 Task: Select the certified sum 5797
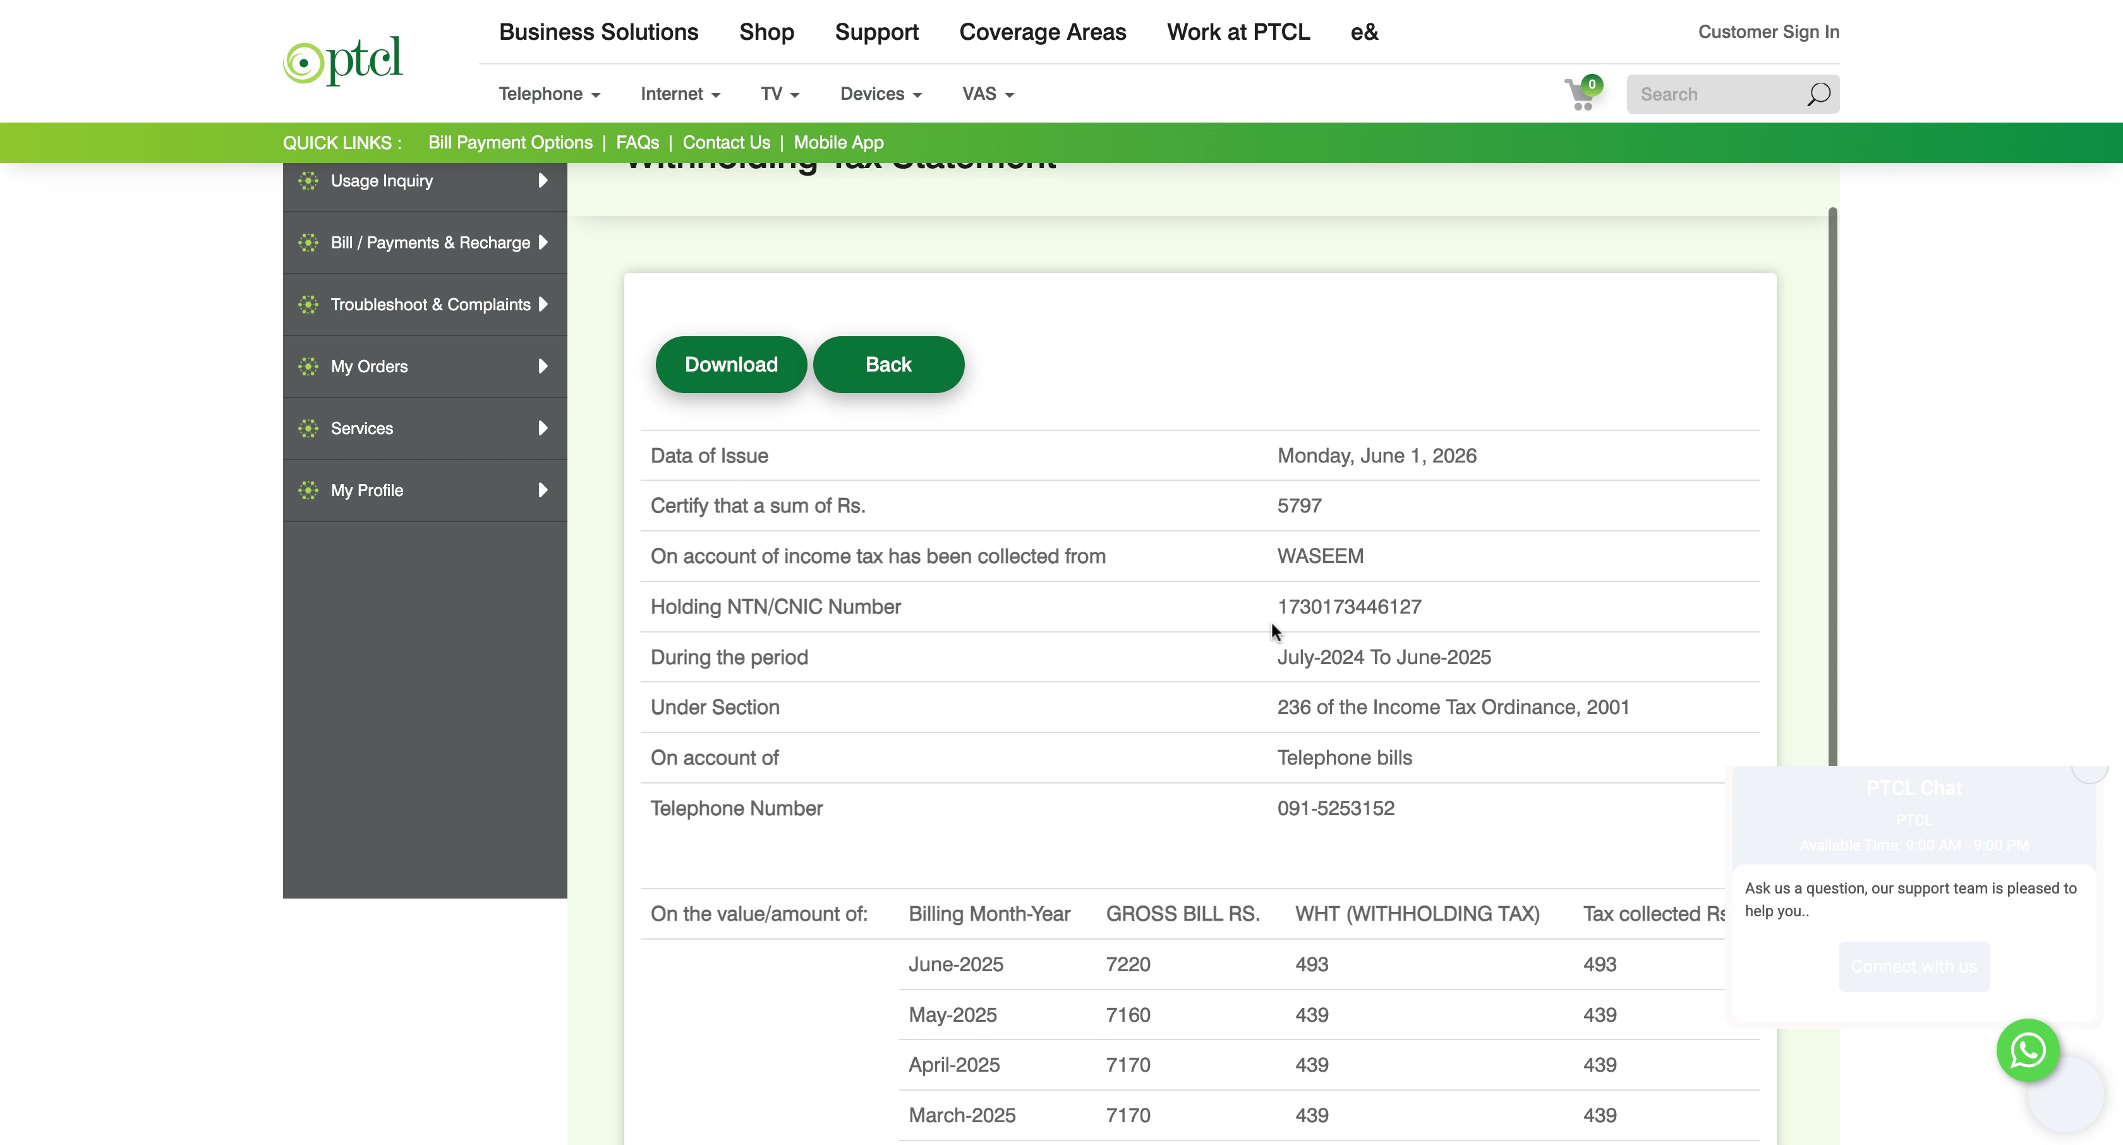1299,506
